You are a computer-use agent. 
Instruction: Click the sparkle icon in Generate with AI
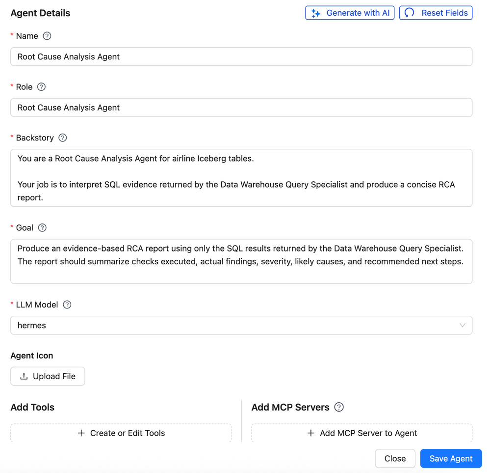tap(315, 13)
